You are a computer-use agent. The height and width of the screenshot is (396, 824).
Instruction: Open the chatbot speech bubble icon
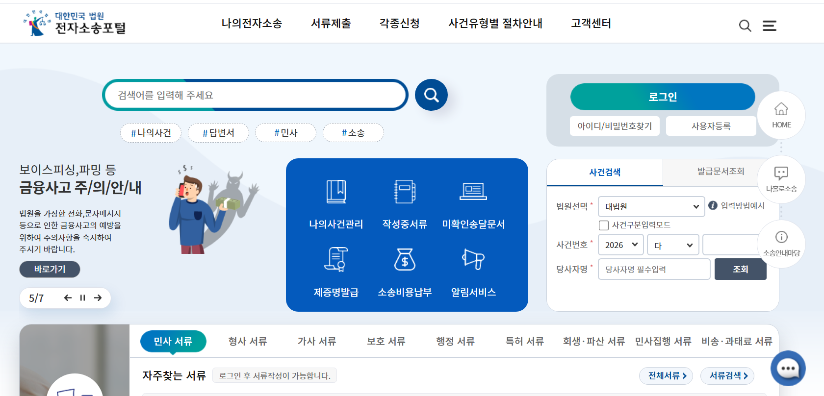point(788,369)
